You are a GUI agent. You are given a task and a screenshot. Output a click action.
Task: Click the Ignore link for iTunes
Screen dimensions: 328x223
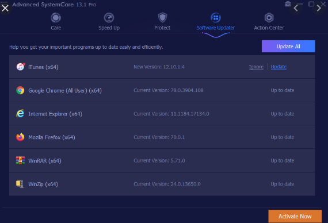click(256, 67)
